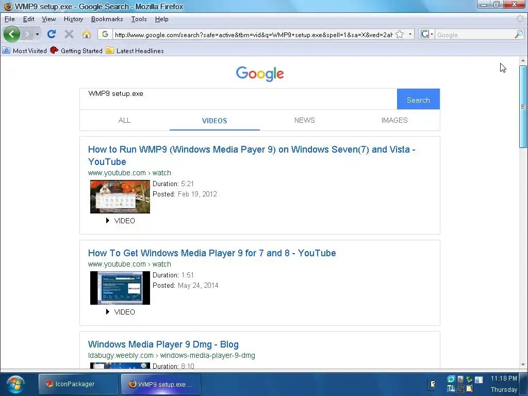The height and width of the screenshot is (396, 528).
Task: Click into the address bar URL field
Action: [254, 35]
